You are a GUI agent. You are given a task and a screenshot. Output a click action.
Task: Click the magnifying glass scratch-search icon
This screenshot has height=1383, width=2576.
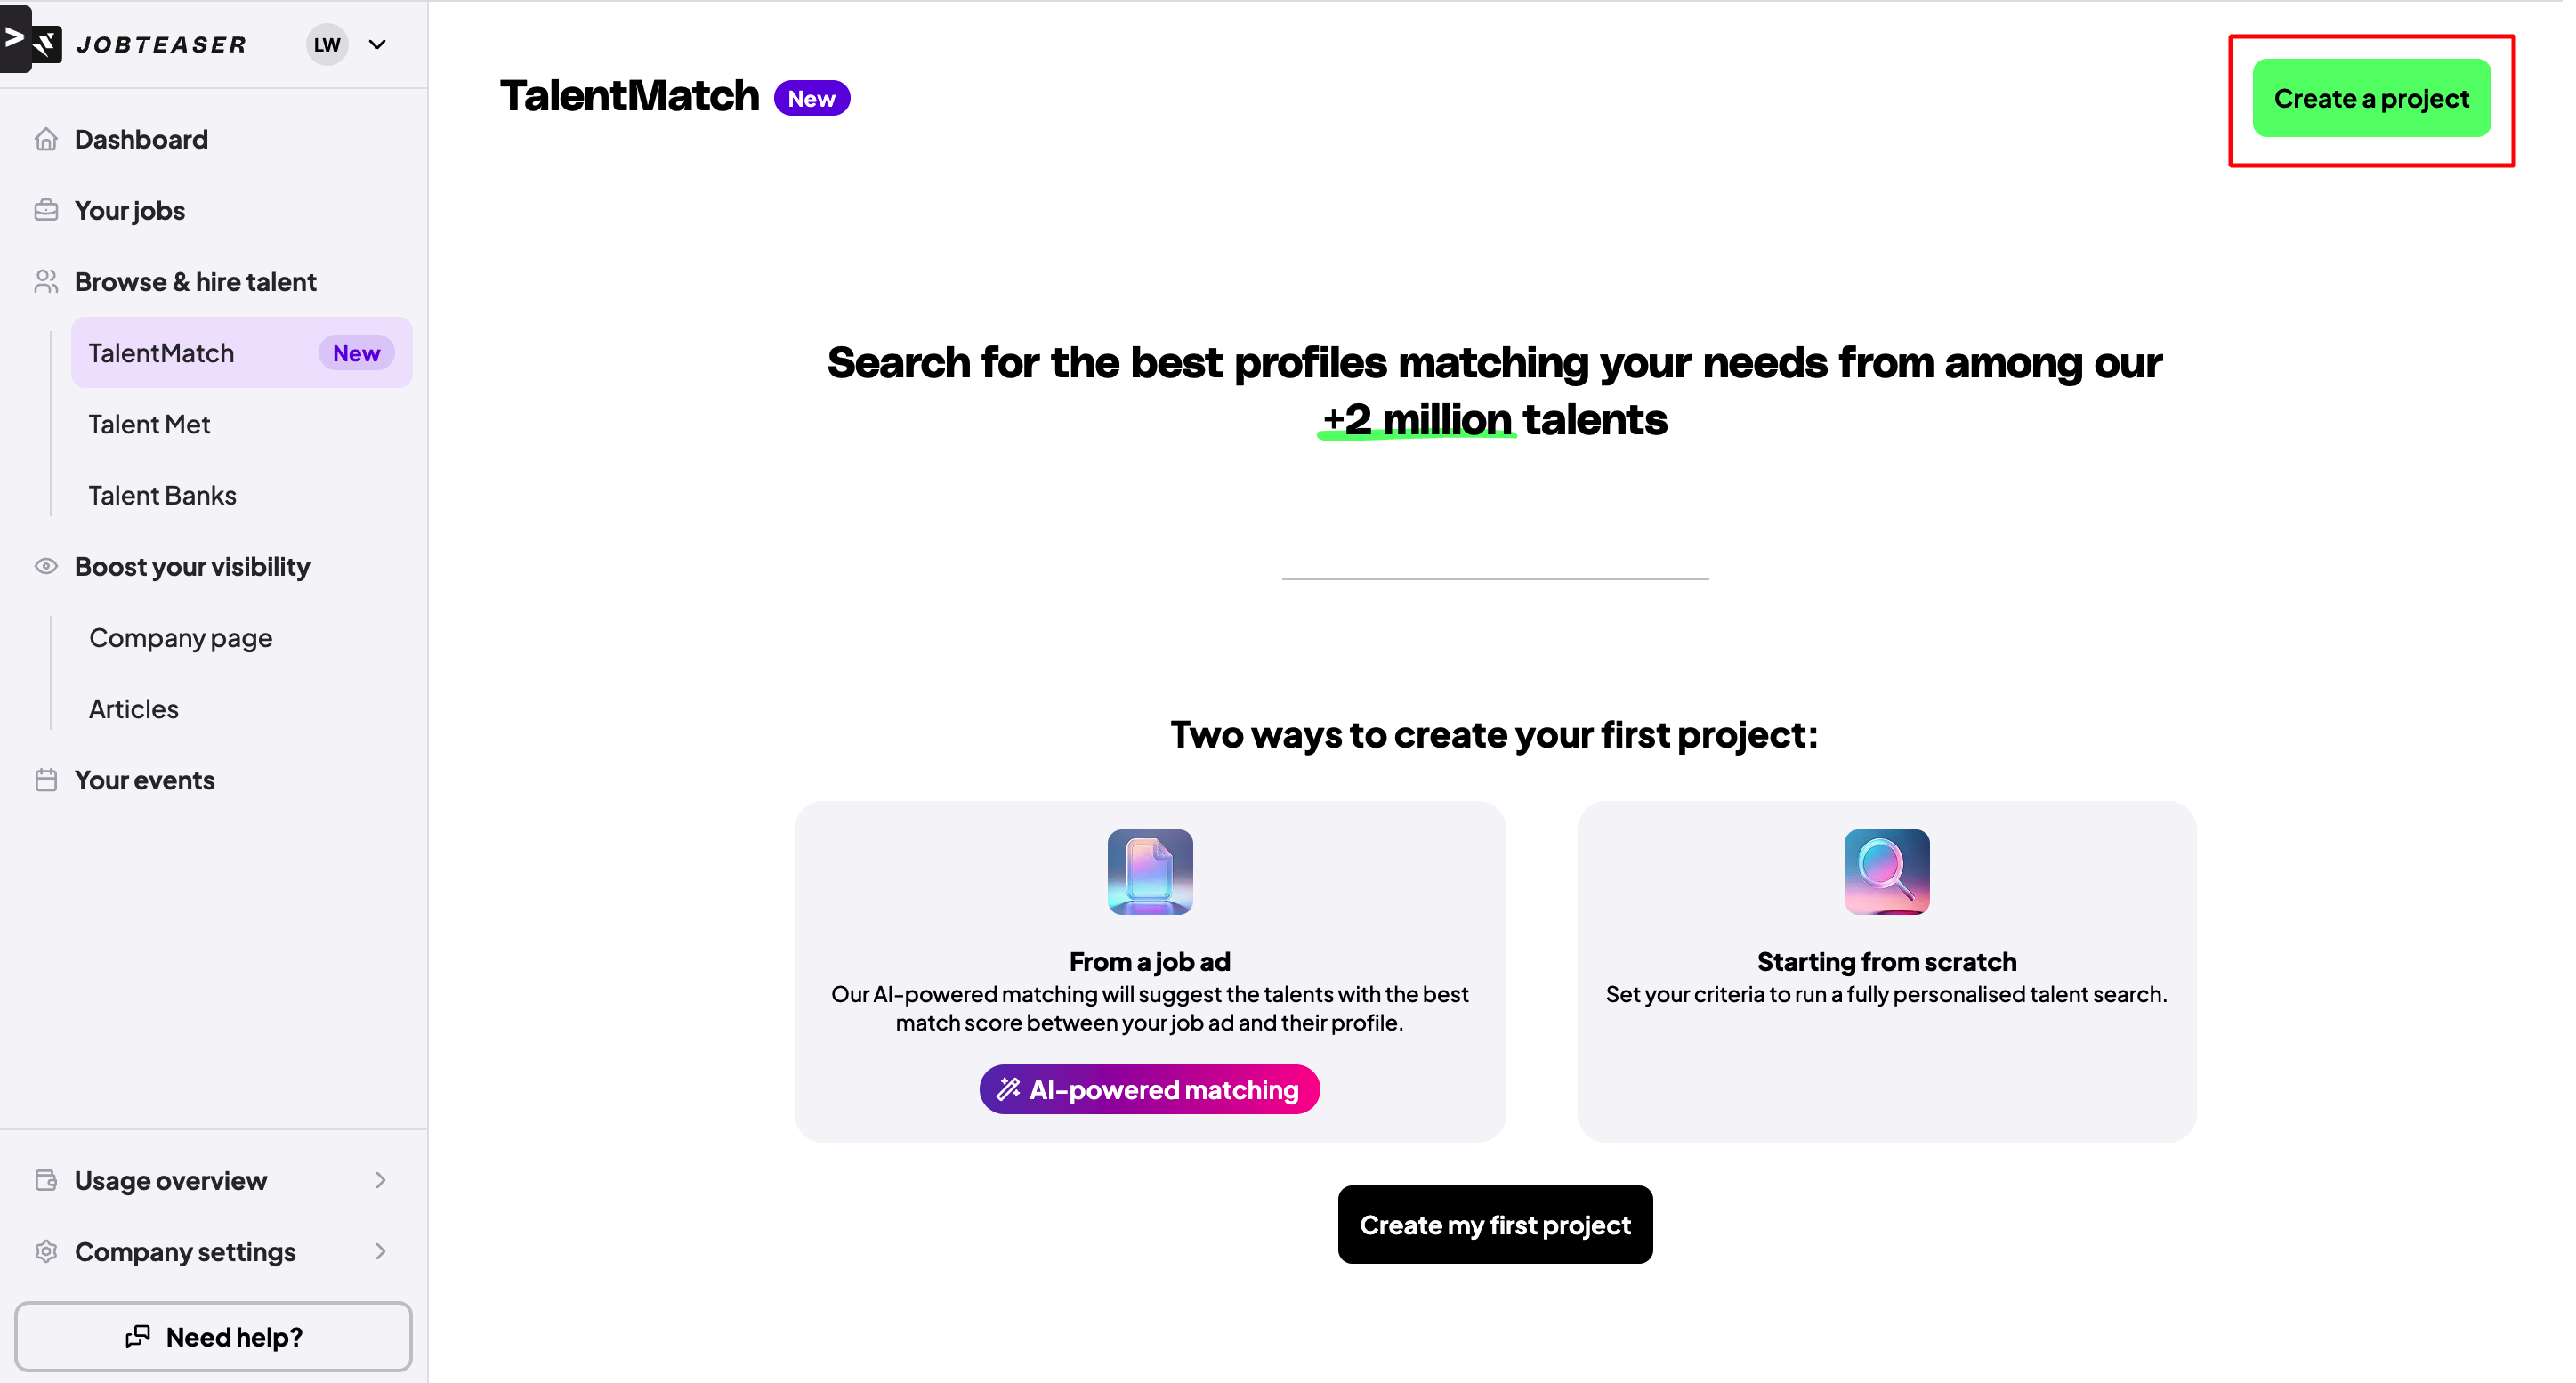coord(1886,871)
